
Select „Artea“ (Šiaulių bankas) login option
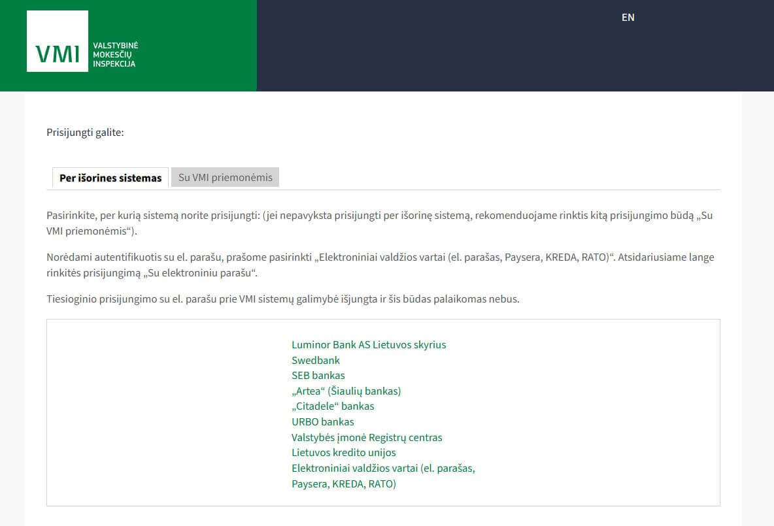[x=346, y=391]
